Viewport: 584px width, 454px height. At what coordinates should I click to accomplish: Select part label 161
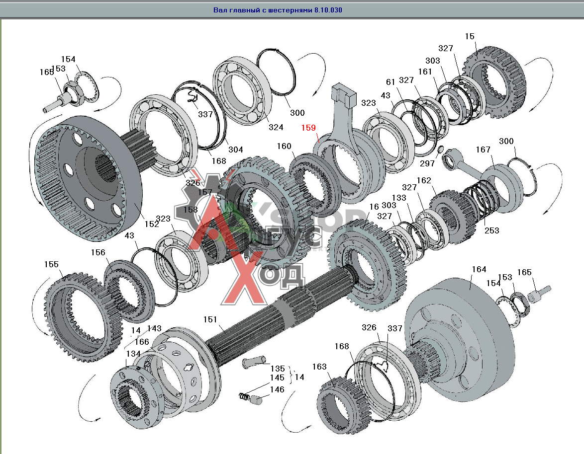[x=425, y=72]
